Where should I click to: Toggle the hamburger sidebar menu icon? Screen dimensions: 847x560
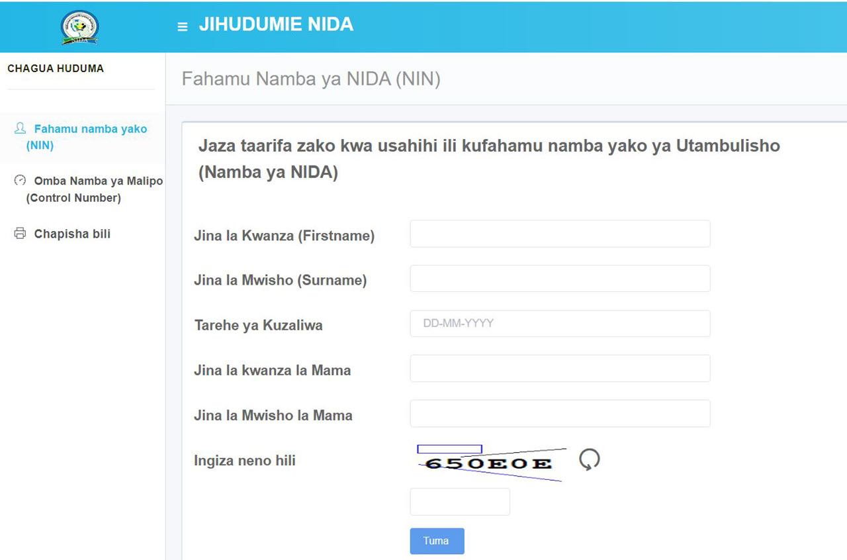click(183, 26)
